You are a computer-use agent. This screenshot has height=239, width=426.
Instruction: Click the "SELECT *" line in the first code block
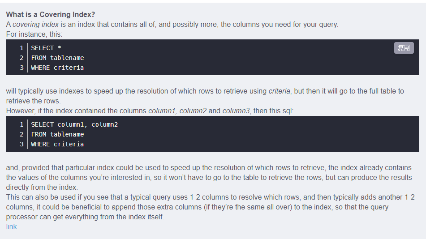tap(46, 48)
